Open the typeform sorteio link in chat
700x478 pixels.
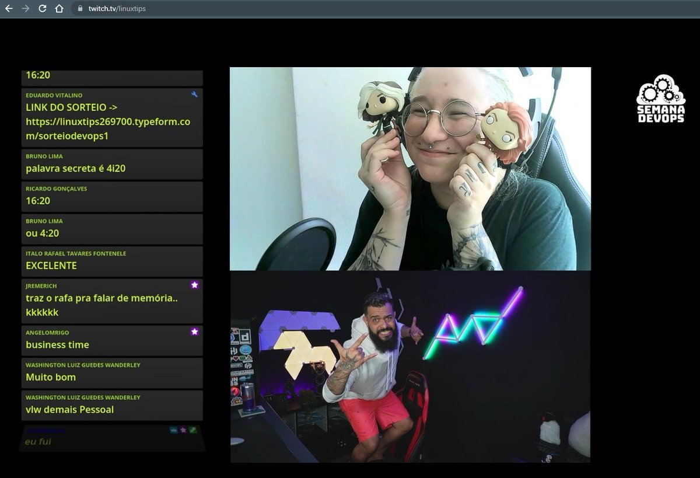[108, 129]
